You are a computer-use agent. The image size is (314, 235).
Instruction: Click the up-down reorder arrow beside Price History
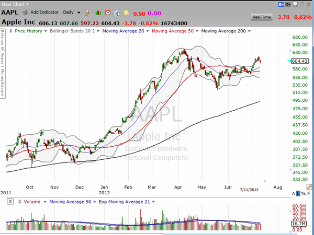tap(11, 31)
